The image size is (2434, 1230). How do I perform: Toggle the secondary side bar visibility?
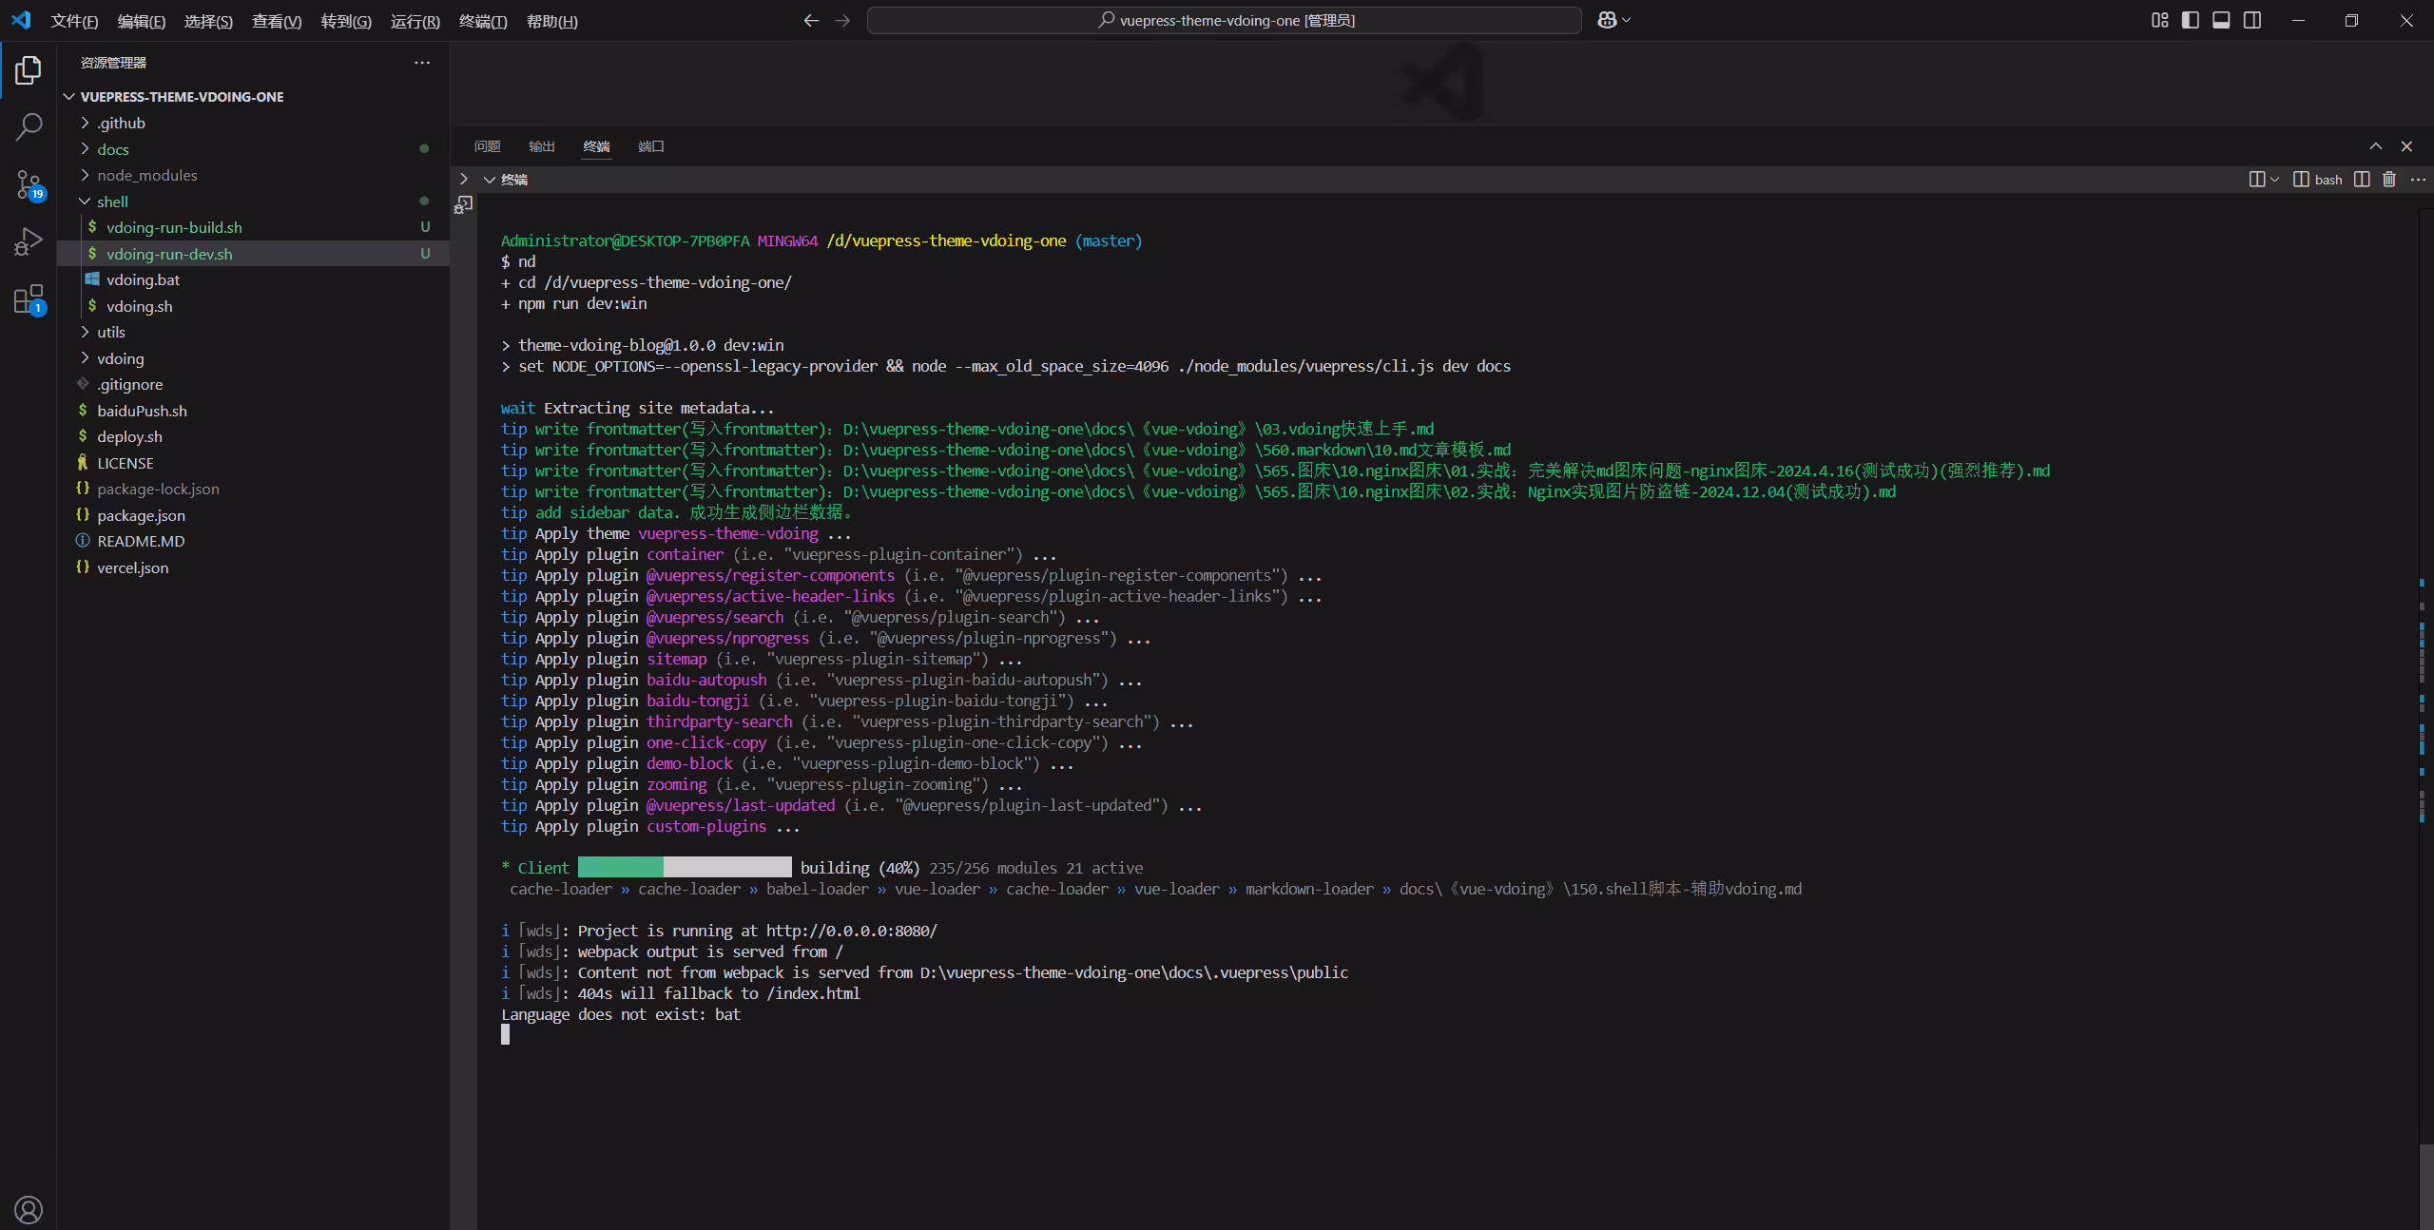(2252, 20)
